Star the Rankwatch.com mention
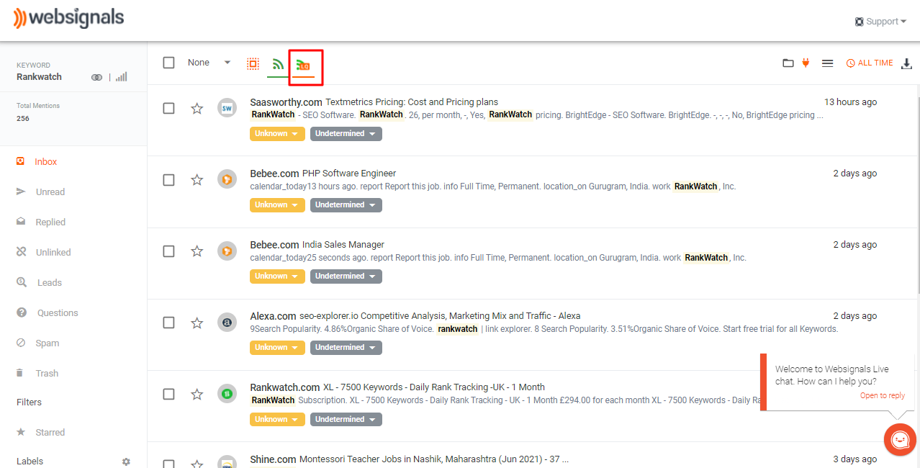Viewport: 920px width, 468px height. click(197, 394)
